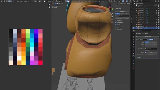Click the AutoMirror button
Viewport: 160px width, 90px height.
pos(122,11)
